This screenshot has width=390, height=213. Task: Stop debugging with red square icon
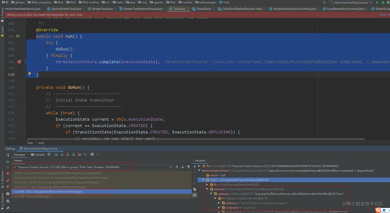tap(8, 173)
